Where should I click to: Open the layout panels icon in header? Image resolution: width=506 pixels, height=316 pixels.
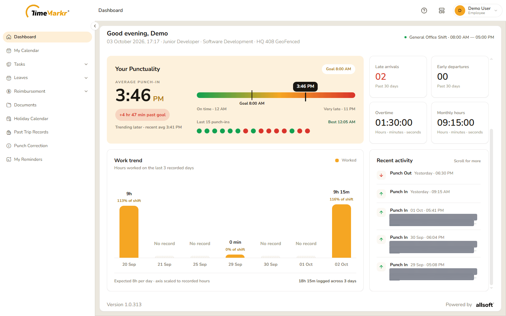442,11
